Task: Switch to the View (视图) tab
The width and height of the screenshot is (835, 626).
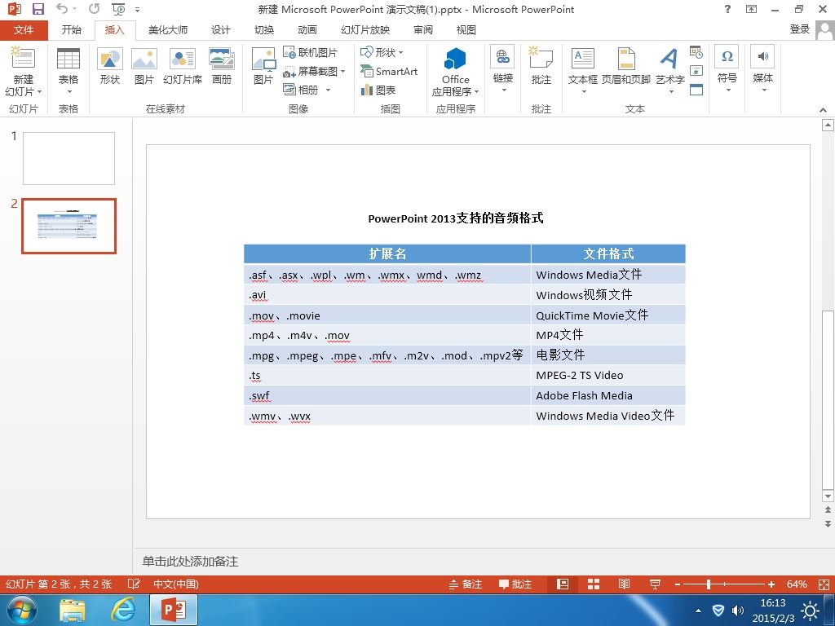Action: pos(466,30)
